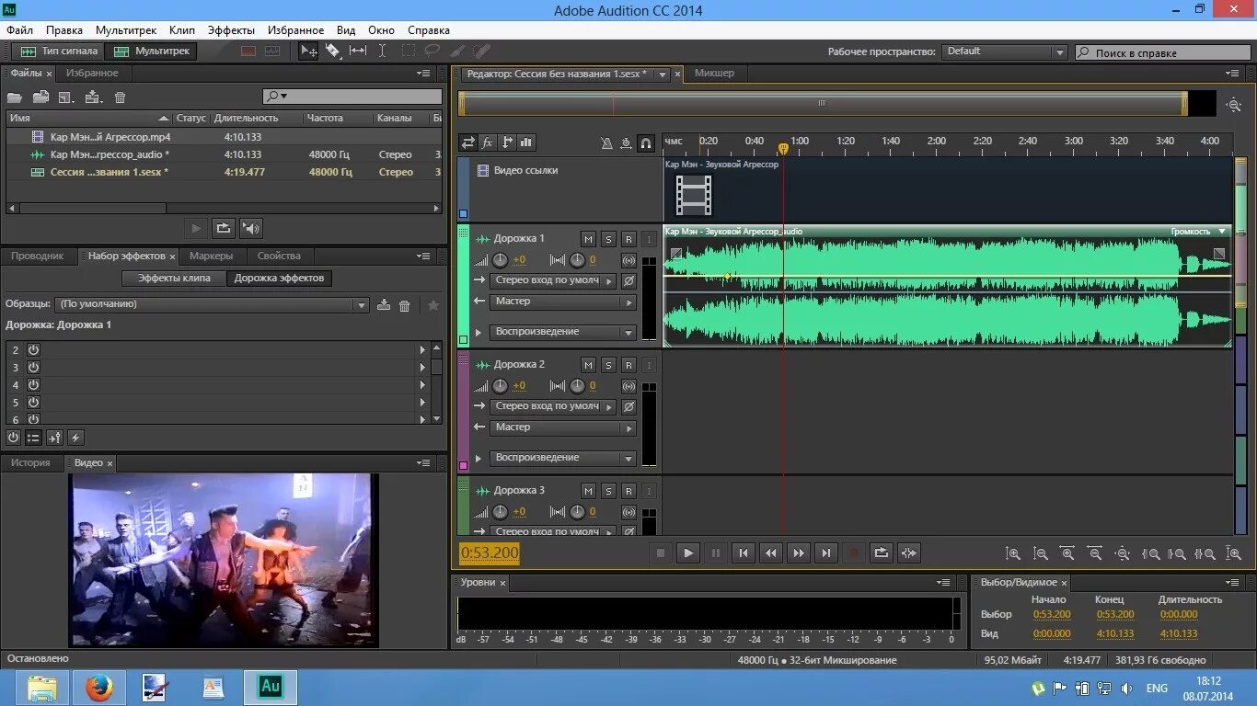
Task: Toggle power of effects slot 2
Action: pyautogui.click(x=33, y=349)
